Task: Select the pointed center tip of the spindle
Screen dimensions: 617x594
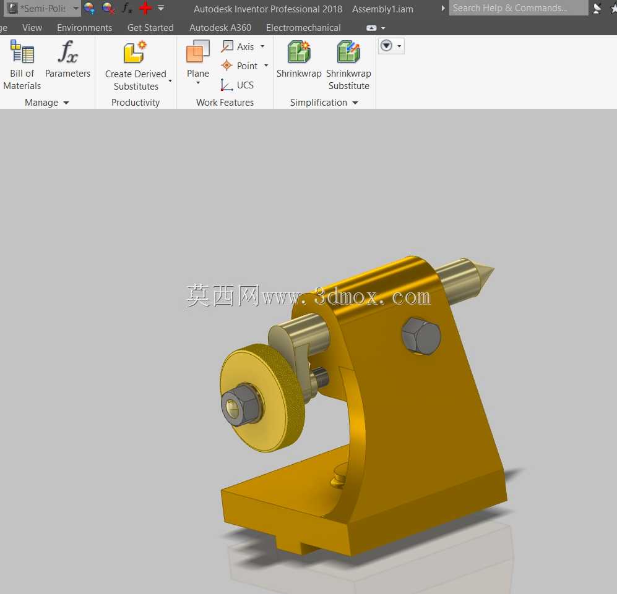Action: (x=484, y=273)
